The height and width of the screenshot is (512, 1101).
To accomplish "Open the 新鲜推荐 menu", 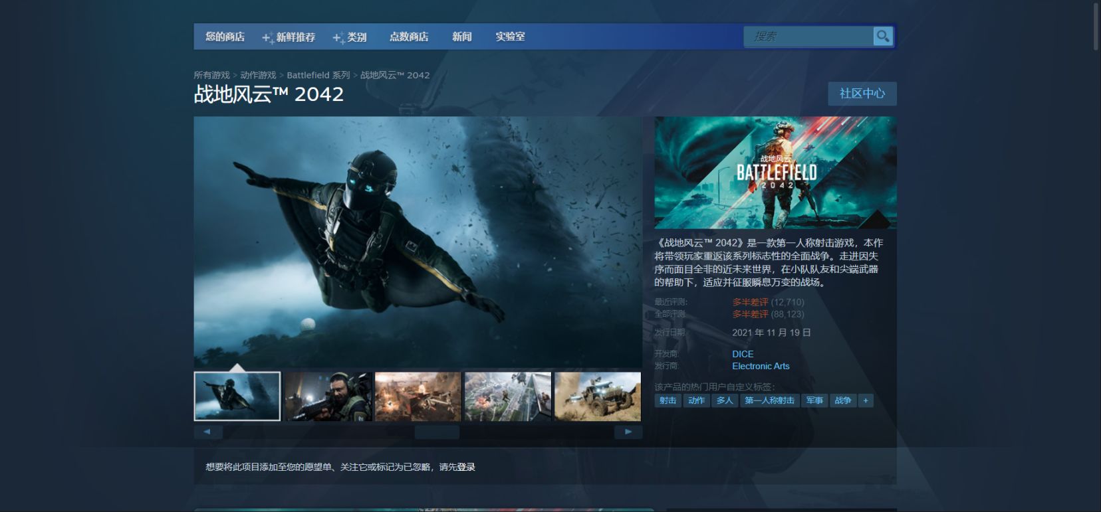I will click(289, 37).
